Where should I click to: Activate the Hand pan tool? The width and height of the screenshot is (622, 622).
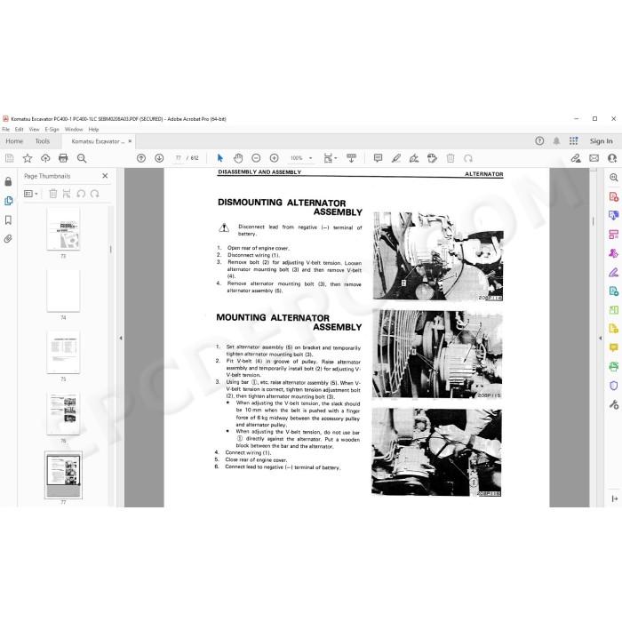coord(238,158)
